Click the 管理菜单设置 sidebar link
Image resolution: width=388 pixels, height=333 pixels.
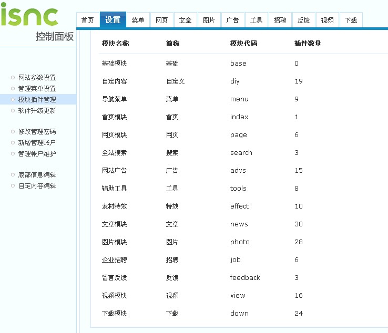37,89
